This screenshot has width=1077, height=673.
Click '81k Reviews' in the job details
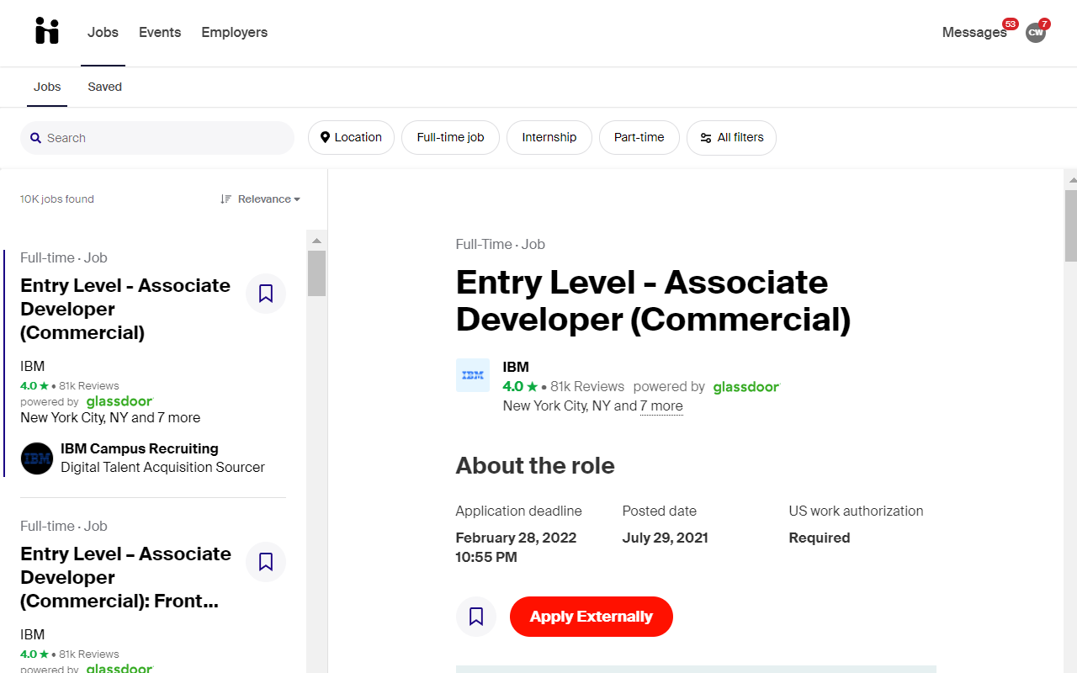coord(587,387)
